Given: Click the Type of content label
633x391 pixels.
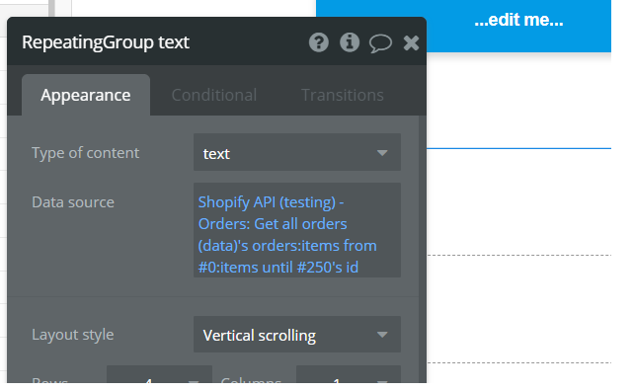Looking at the screenshot, I should tap(86, 153).
